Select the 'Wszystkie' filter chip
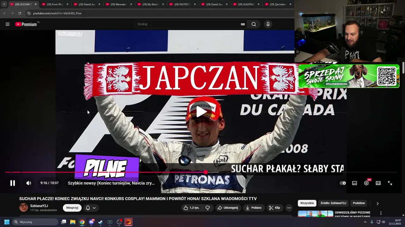The image size is (405, 227). pyautogui.click(x=307, y=203)
